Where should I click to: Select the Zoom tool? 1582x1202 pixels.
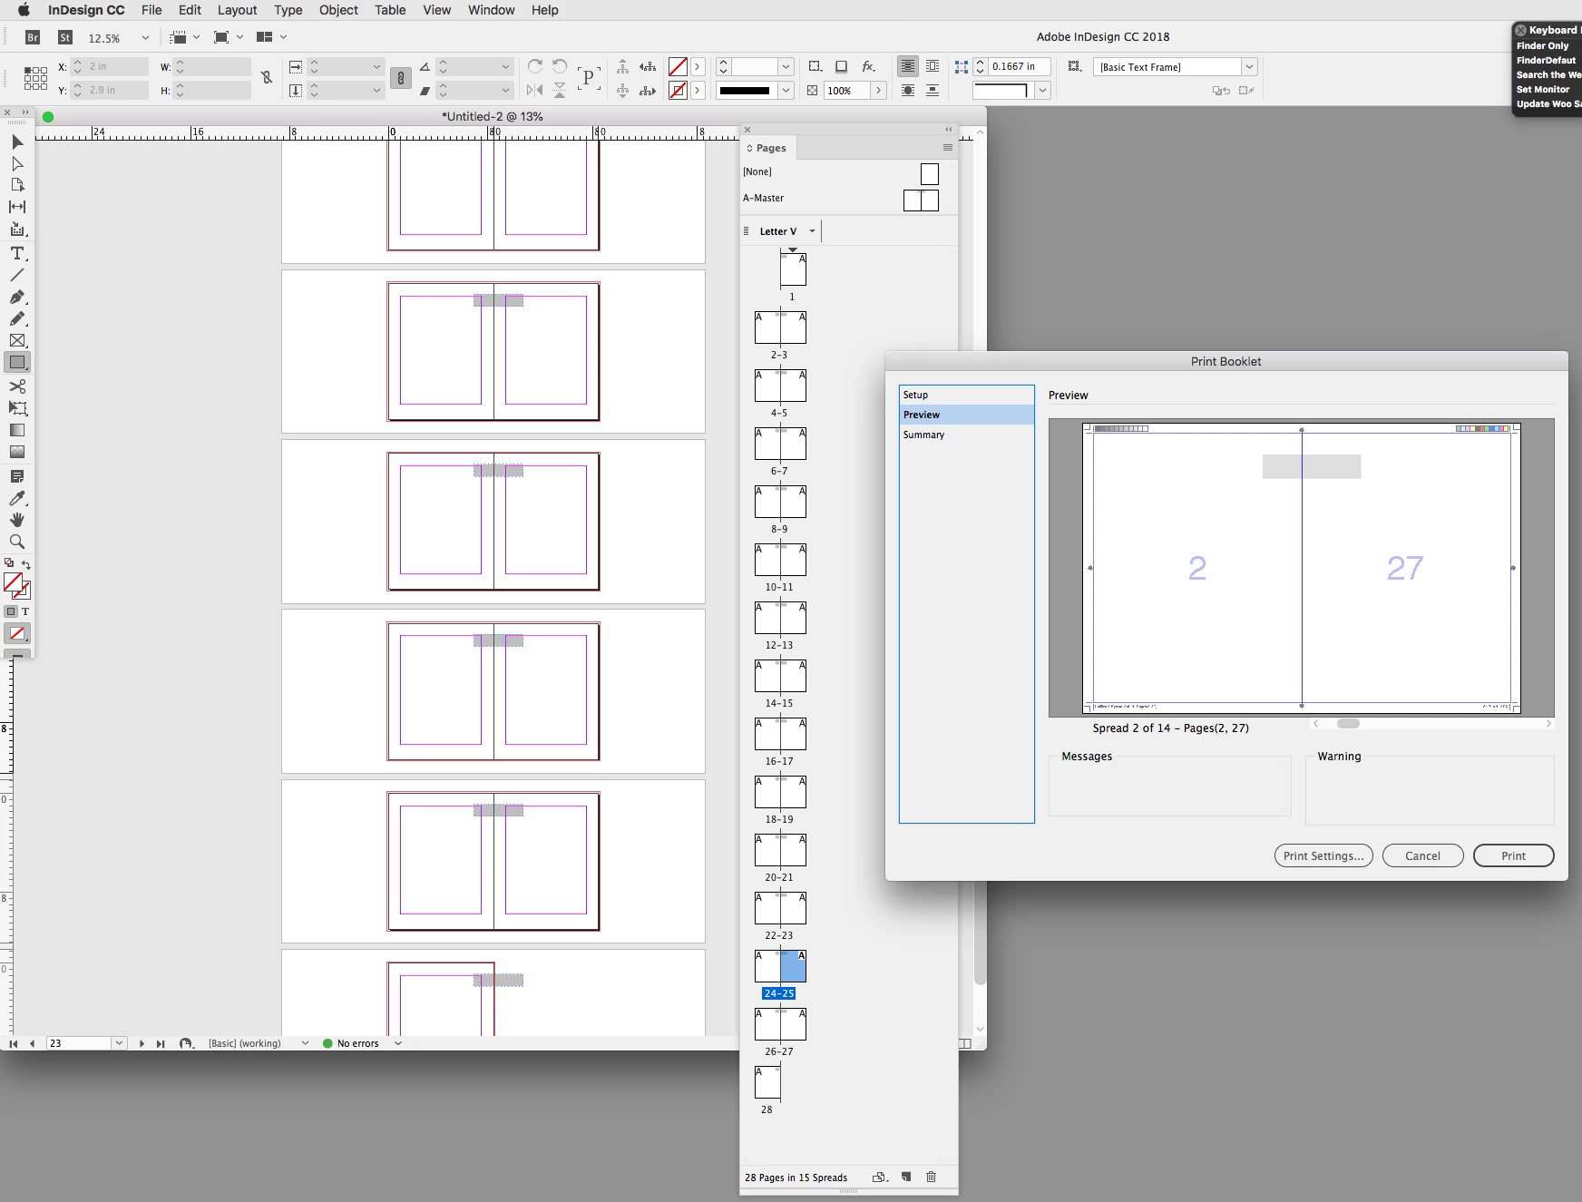(17, 542)
